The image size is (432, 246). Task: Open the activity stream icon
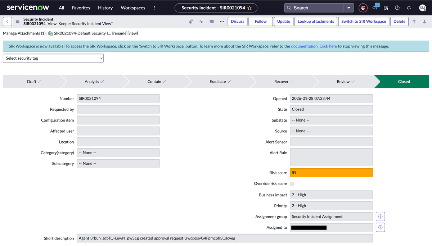pos(201,22)
